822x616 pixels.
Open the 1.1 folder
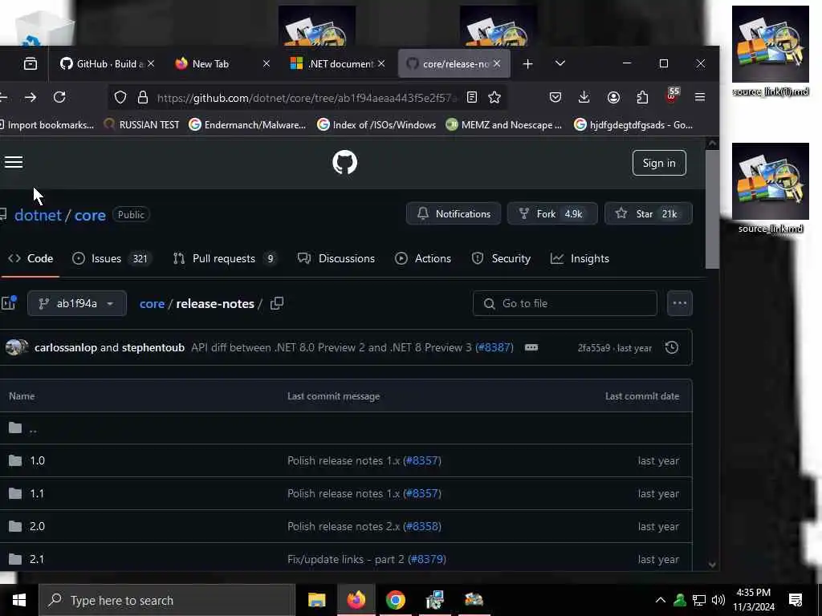(37, 493)
